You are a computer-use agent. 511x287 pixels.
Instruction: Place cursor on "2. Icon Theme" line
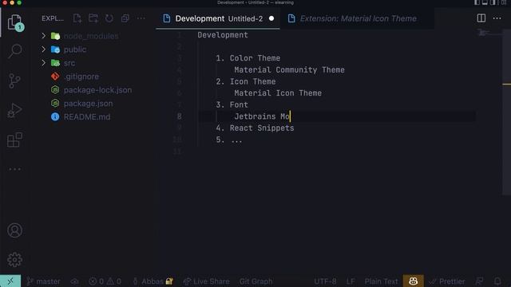pos(246,81)
